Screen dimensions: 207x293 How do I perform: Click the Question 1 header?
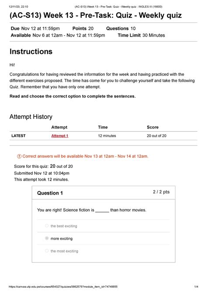pos(50,193)
